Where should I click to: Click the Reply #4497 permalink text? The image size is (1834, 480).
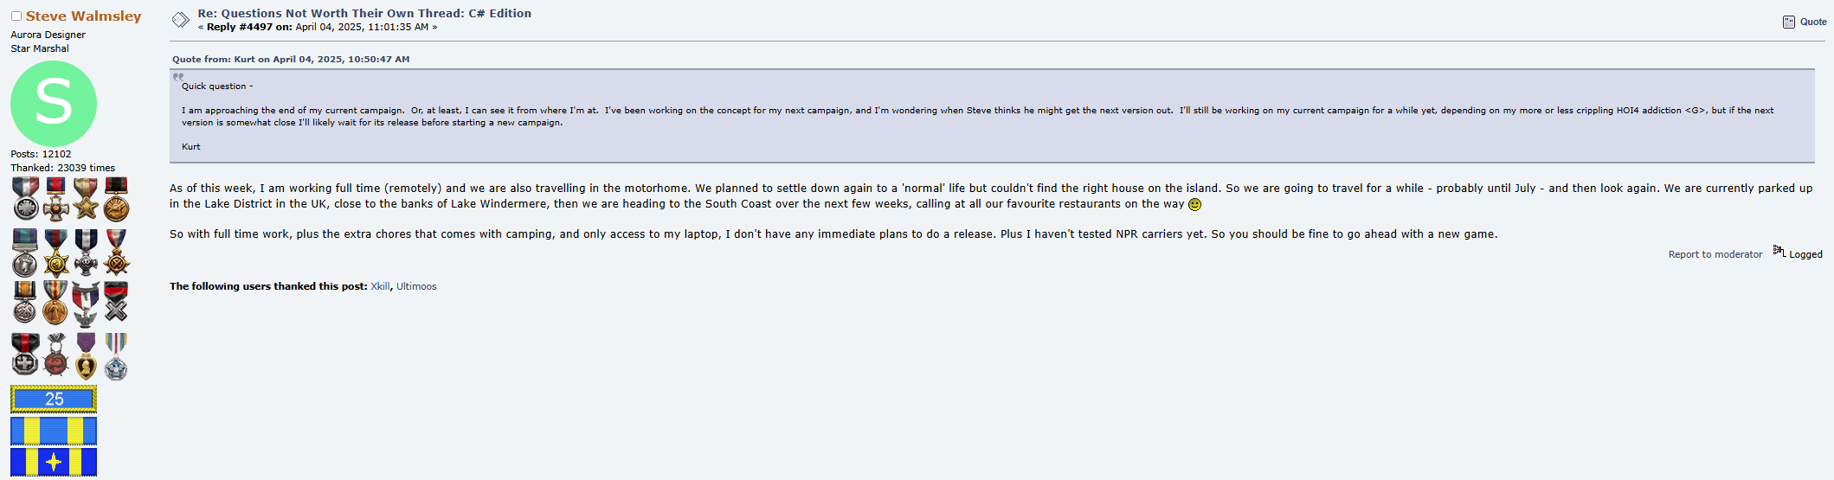point(239,27)
